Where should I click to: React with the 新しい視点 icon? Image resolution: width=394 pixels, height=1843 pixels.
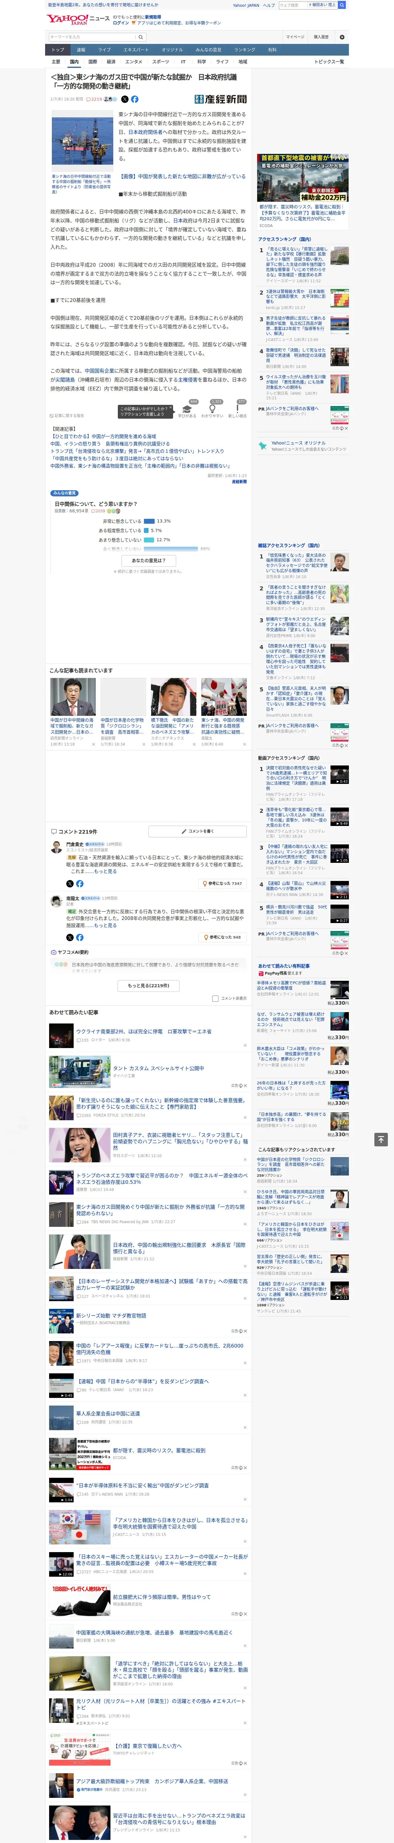tap(238, 409)
